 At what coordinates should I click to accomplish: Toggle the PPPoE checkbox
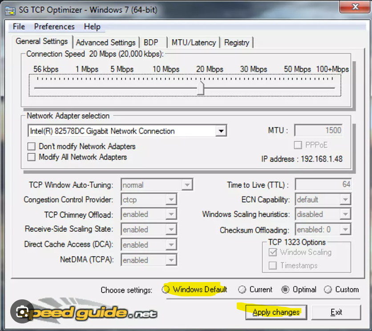coord(298,145)
